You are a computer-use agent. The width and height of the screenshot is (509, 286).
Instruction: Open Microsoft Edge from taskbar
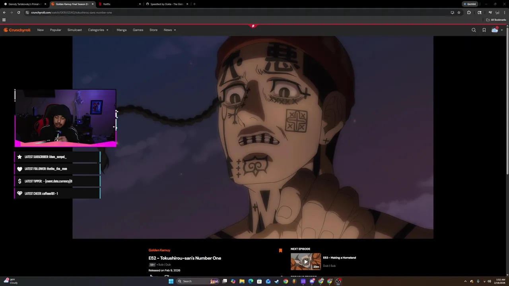click(251, 281)
